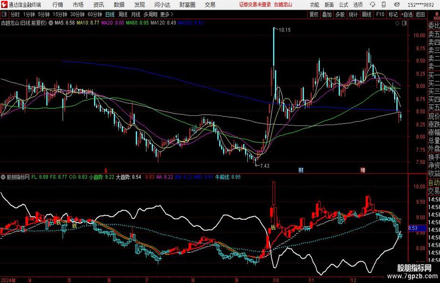This screenshot has width=440, height=283.
Task: Switch to the 5分钟 period tab
Action: (x=44, y=14)
